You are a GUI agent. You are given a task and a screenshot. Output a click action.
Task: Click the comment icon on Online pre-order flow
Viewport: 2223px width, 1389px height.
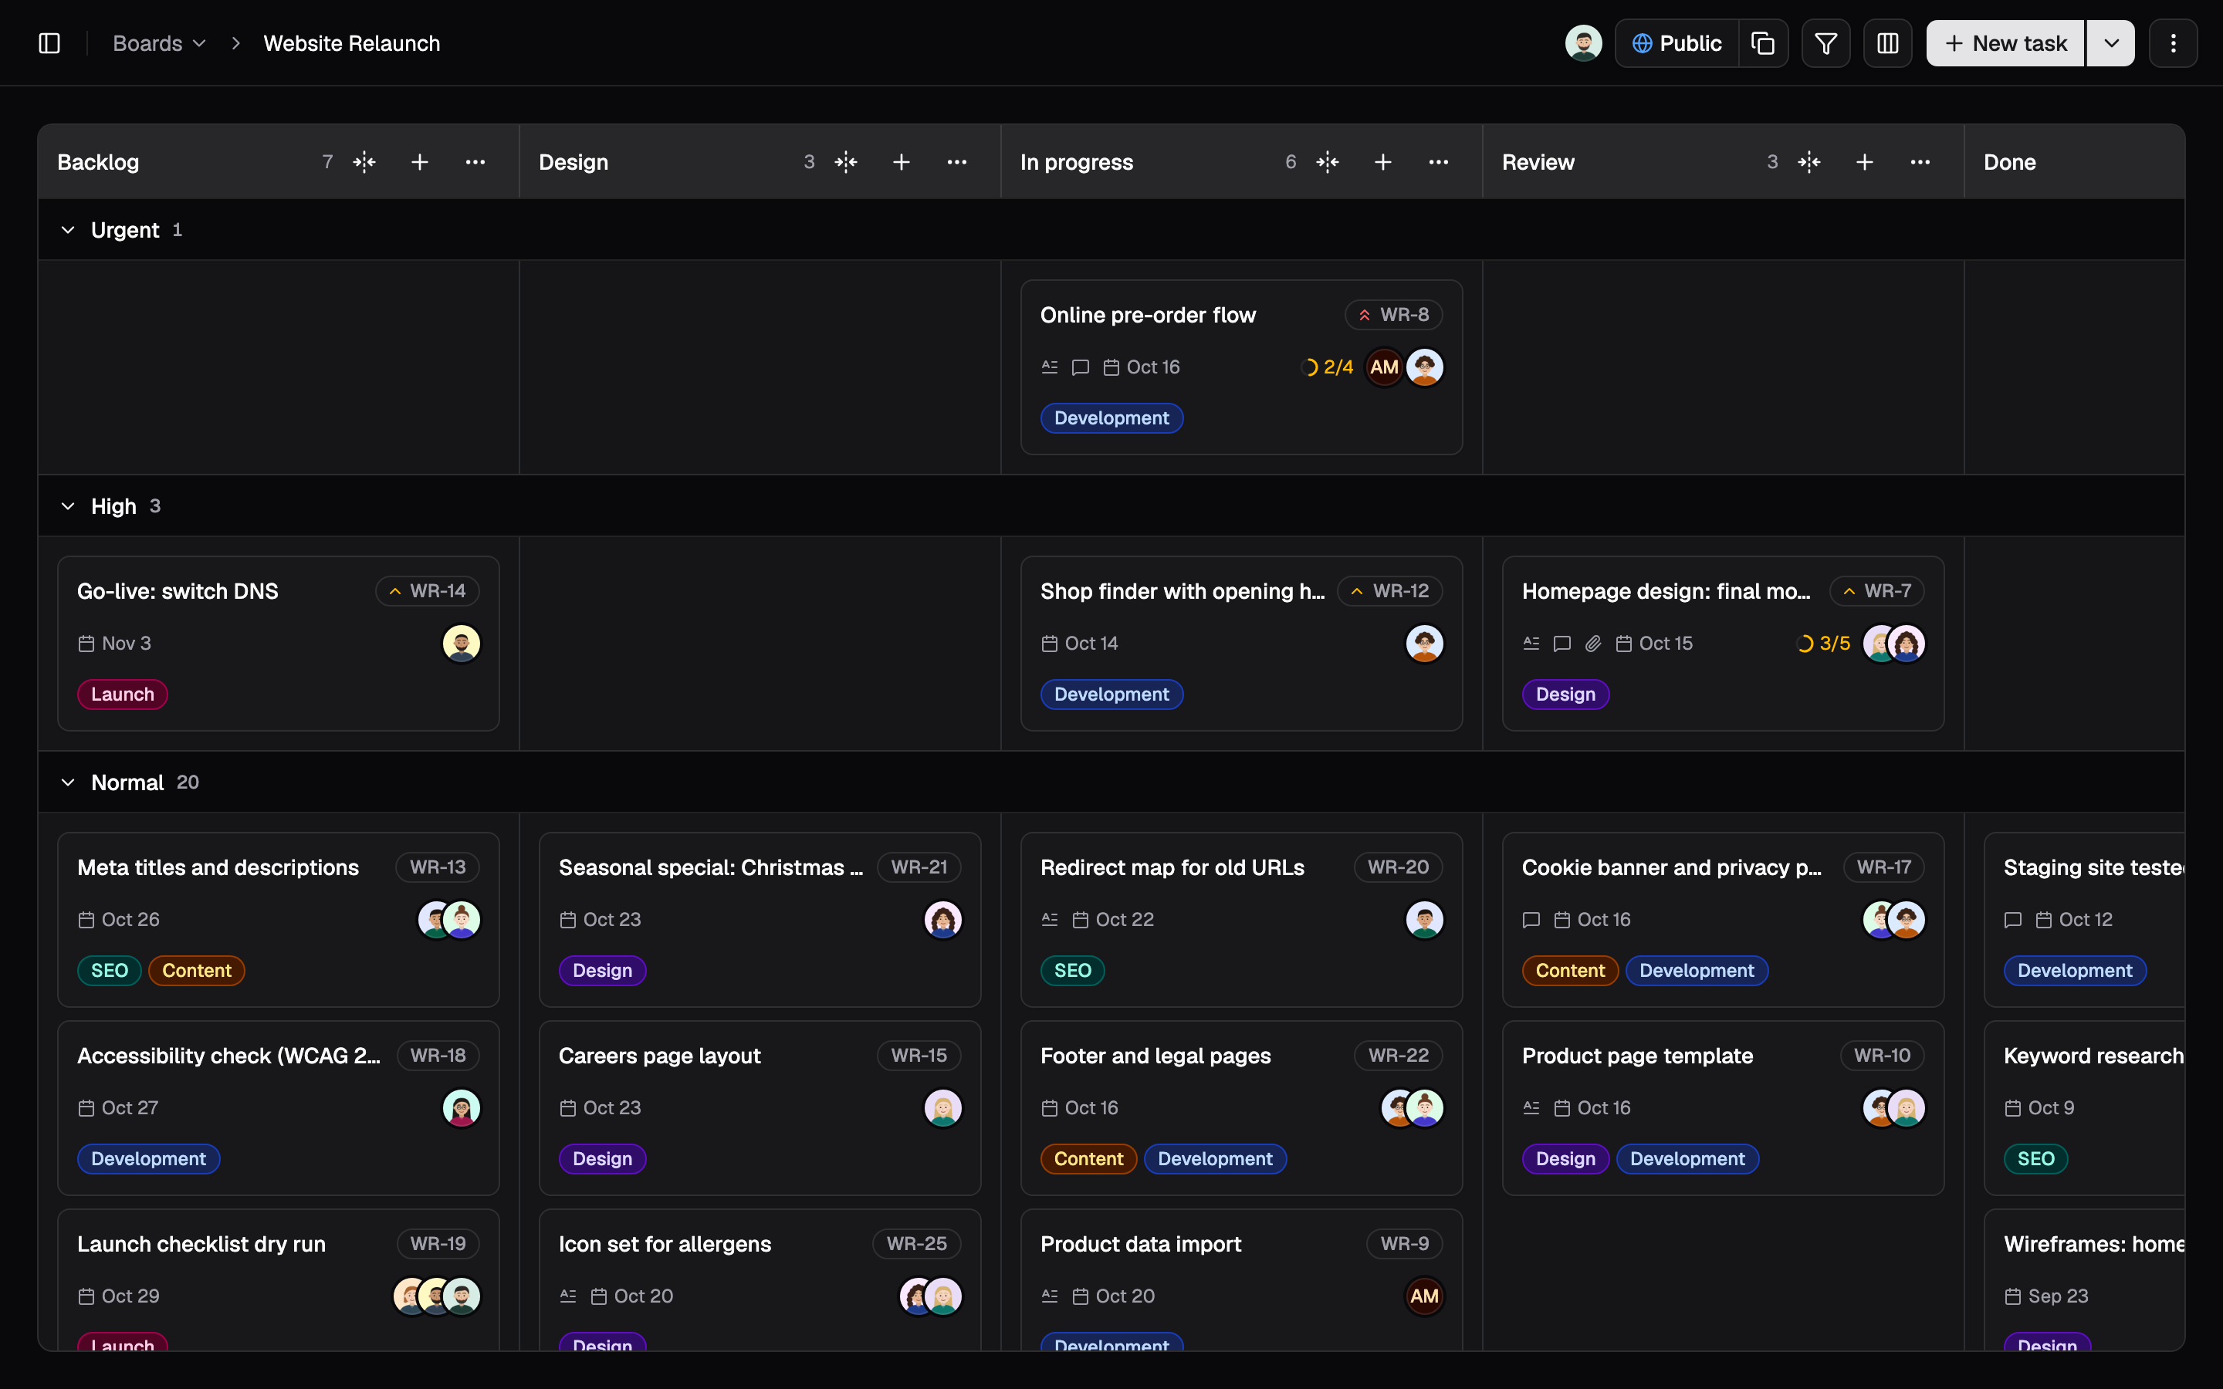[x=1081, y=367]
